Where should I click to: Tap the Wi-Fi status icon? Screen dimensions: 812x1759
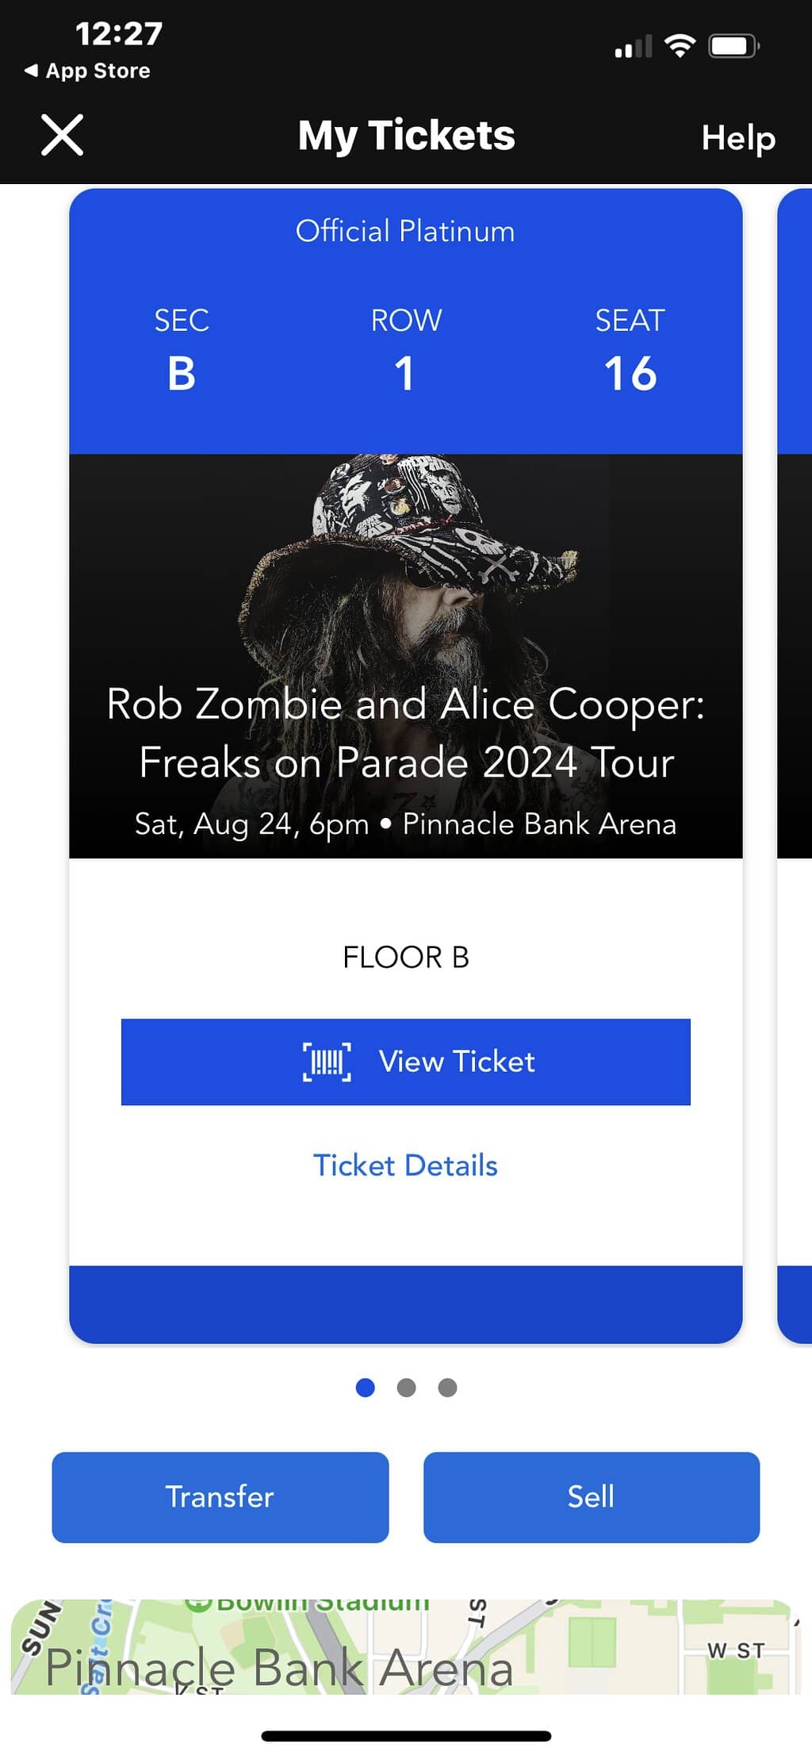(x=680, y=46)
